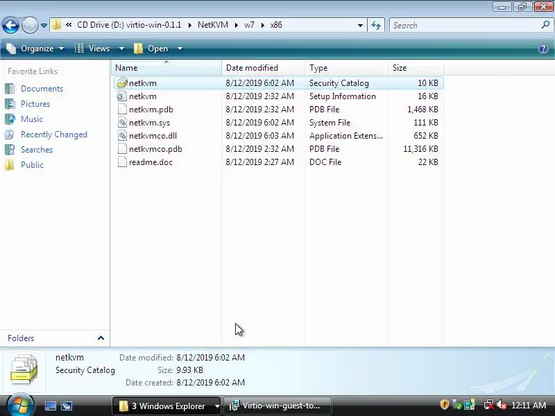Expand the arrow after NetKVM breadcrumb
The width and height of the screenshot is (555, 416).
[236, 26]
